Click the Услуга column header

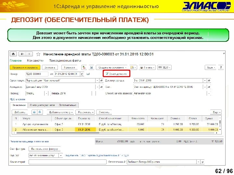(36, 119)
